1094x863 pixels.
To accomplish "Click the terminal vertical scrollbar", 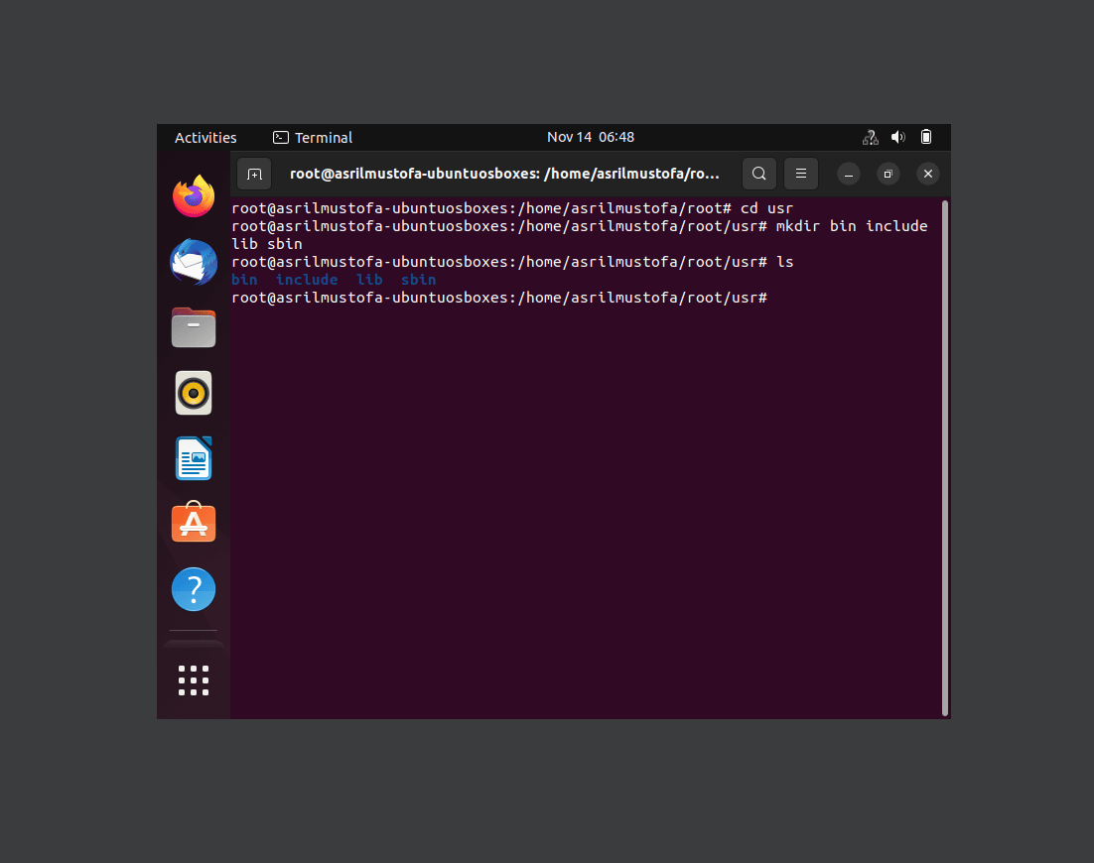I will point(945,458).
